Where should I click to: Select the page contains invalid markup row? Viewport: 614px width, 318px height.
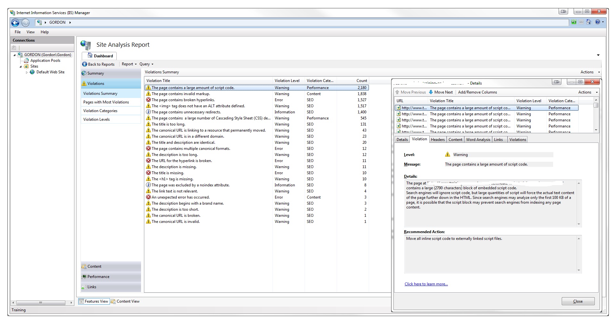[x=257, y=94]
